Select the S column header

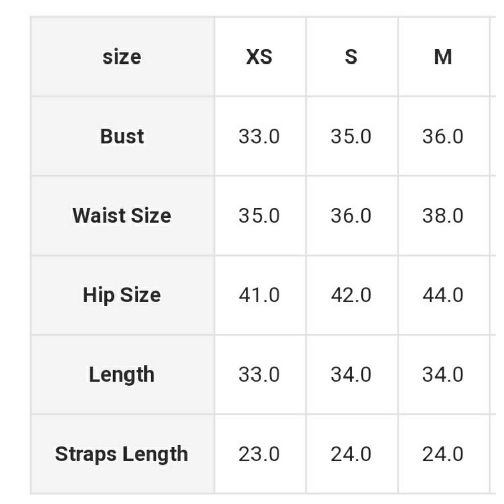click(x=351, y=57)
